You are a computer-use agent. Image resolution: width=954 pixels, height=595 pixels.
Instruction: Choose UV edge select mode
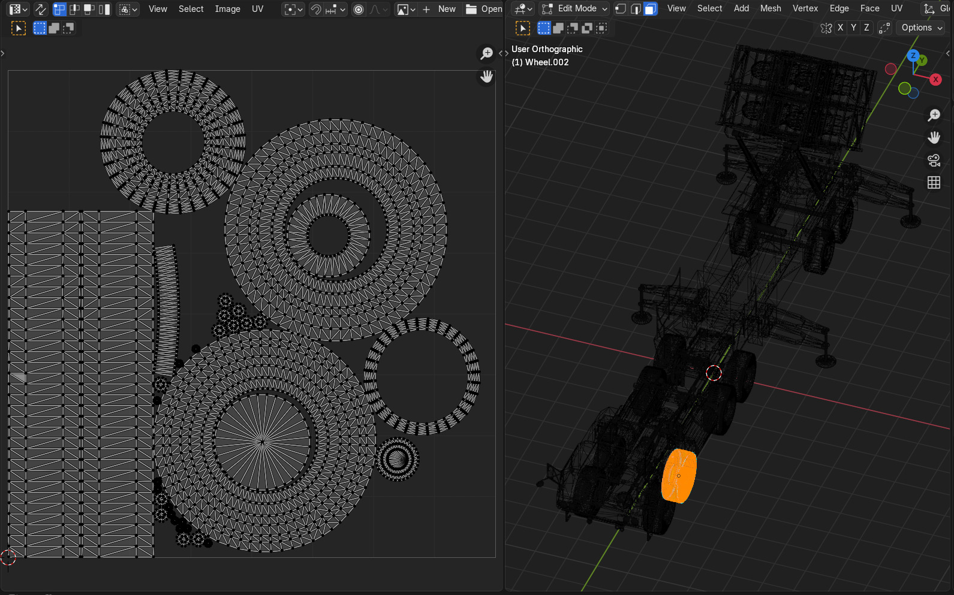point(74,9)
